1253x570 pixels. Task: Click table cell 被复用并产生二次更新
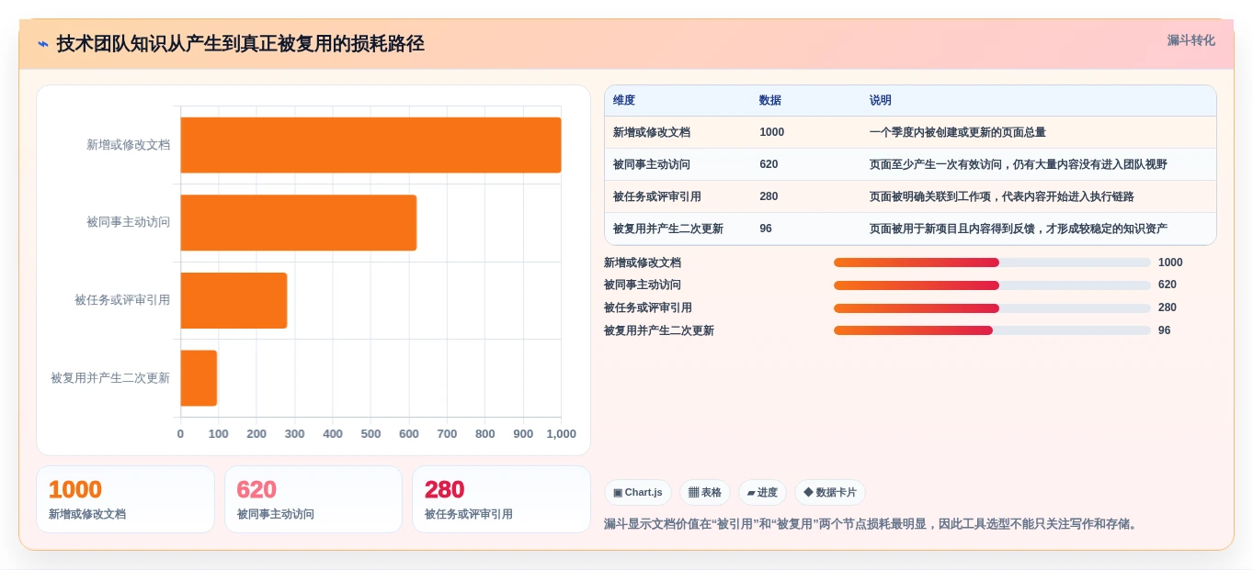668,229
